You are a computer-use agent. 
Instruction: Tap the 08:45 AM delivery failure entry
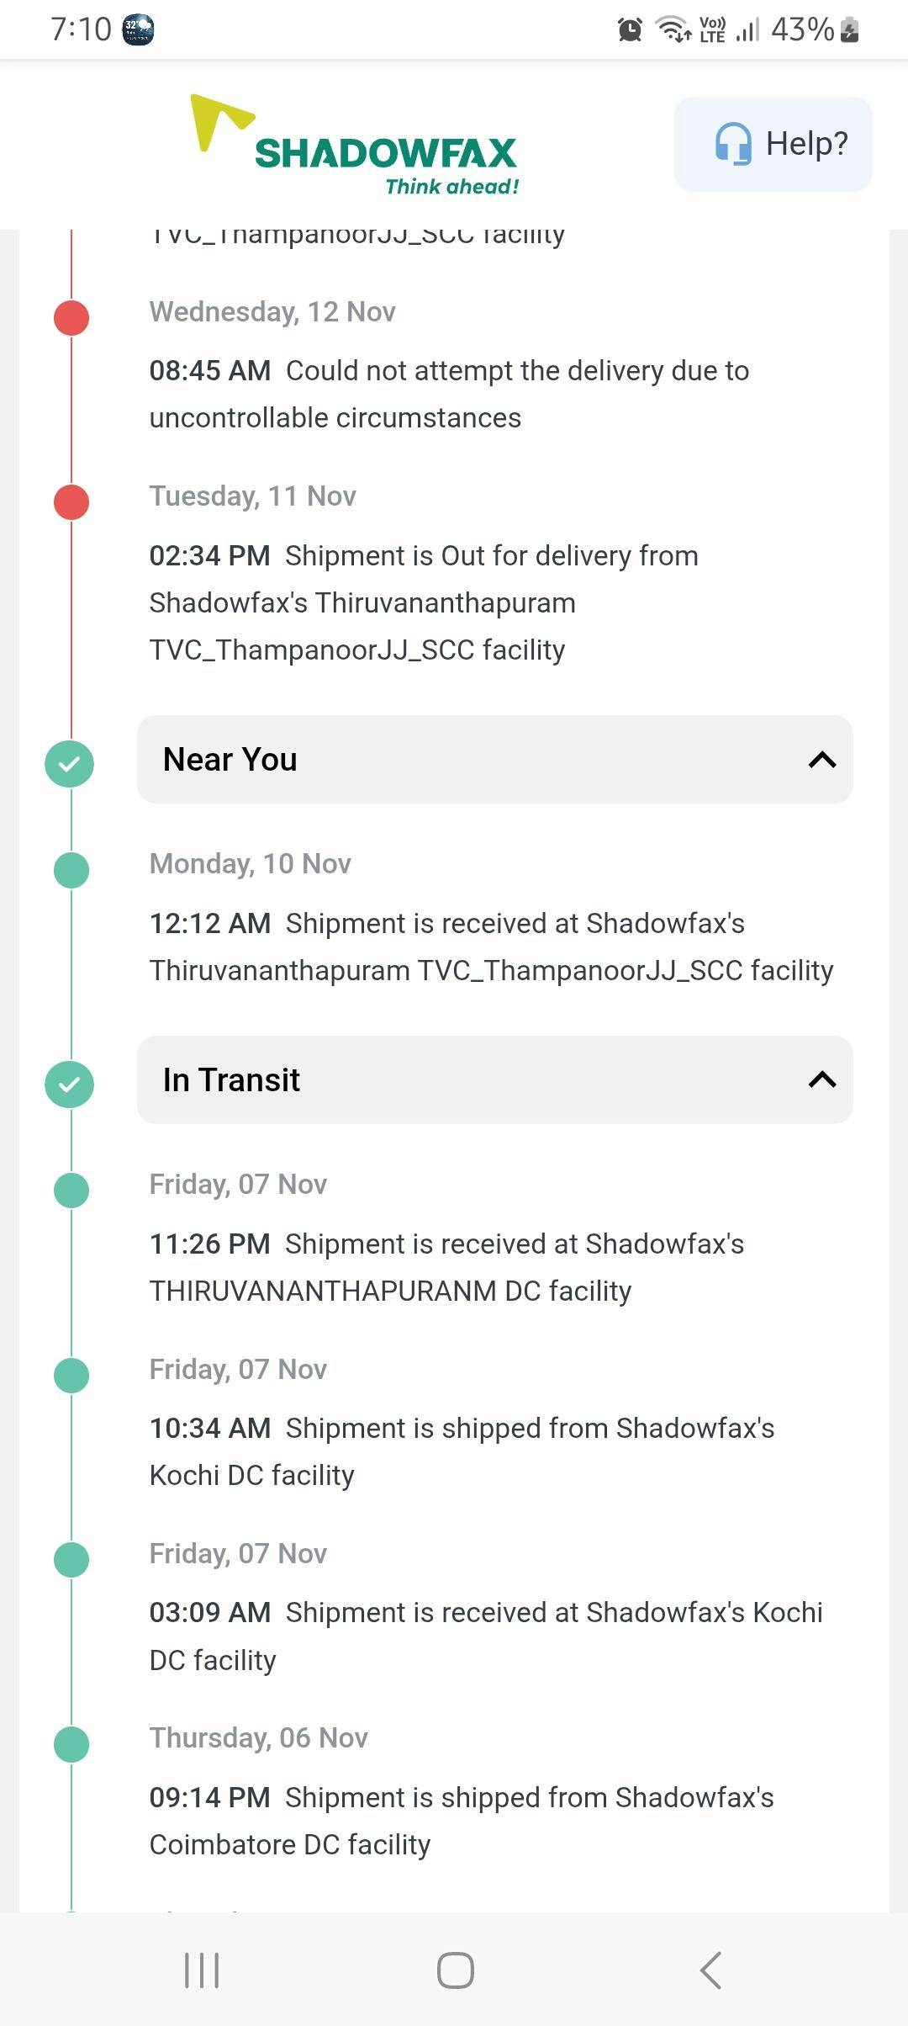[x=449, y=394]
